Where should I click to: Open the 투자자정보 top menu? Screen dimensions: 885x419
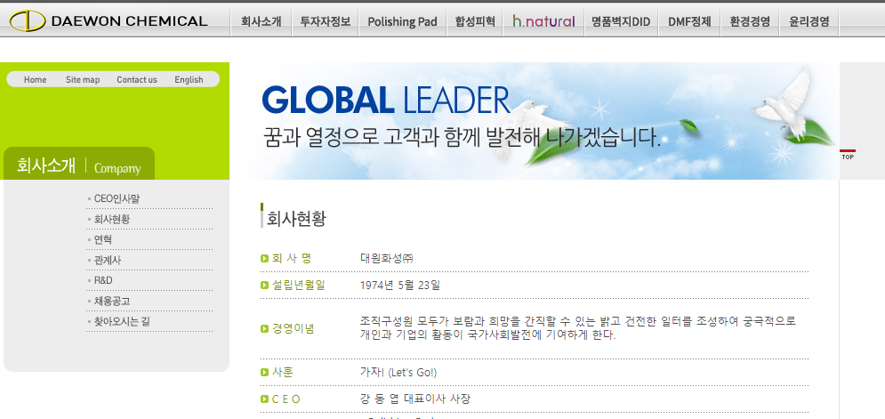(326, 21)
